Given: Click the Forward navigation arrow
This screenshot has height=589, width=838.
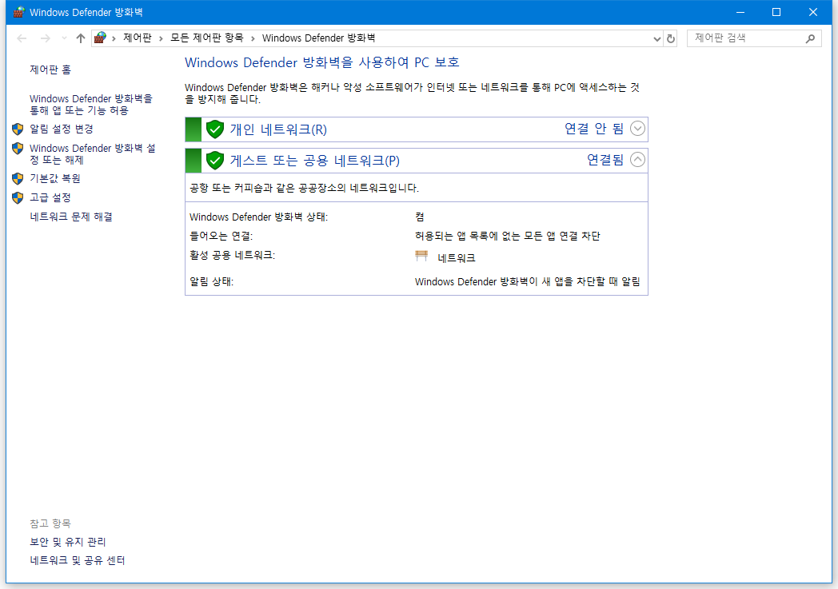Looking at the screenshot, I should [46, 38].
